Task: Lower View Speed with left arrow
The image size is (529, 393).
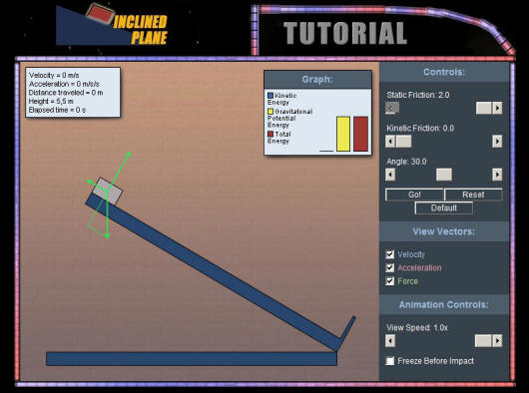Action: [390, 341]
